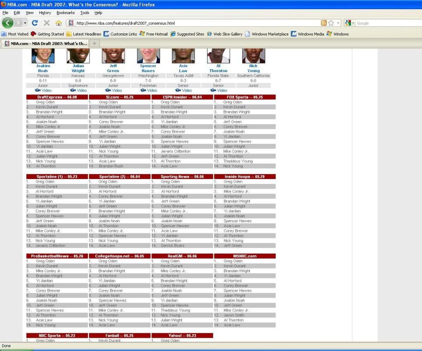Play Jeff Green's Video link
The image size is (422, 351).
113,90
